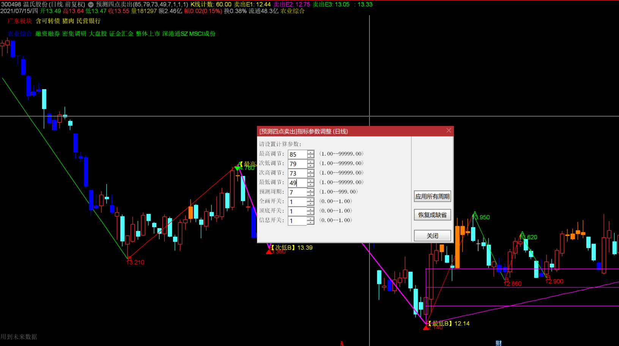Focus the 最高调节 input field showing 85
The image size is (619, 346).
click(x=298, y=154)
